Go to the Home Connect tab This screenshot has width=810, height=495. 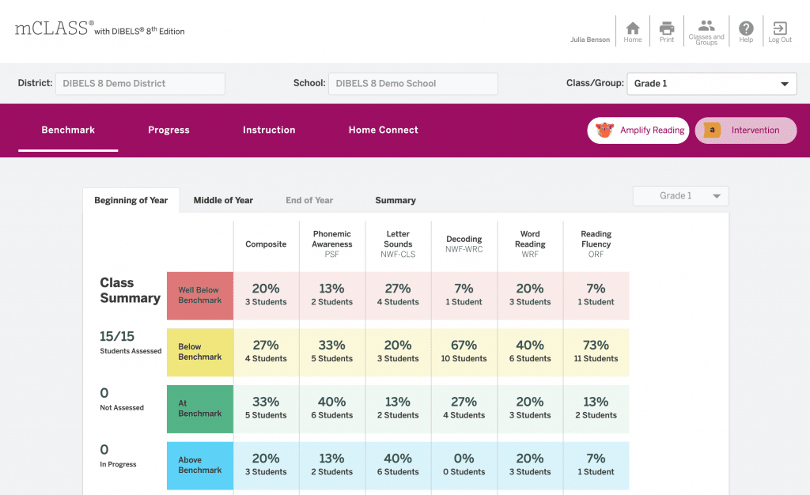384,130
